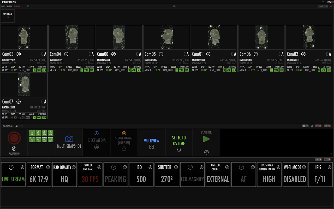Toggle the Live Stream power button
The height and width of the screenshot is (209, 334).
(11, 167)
